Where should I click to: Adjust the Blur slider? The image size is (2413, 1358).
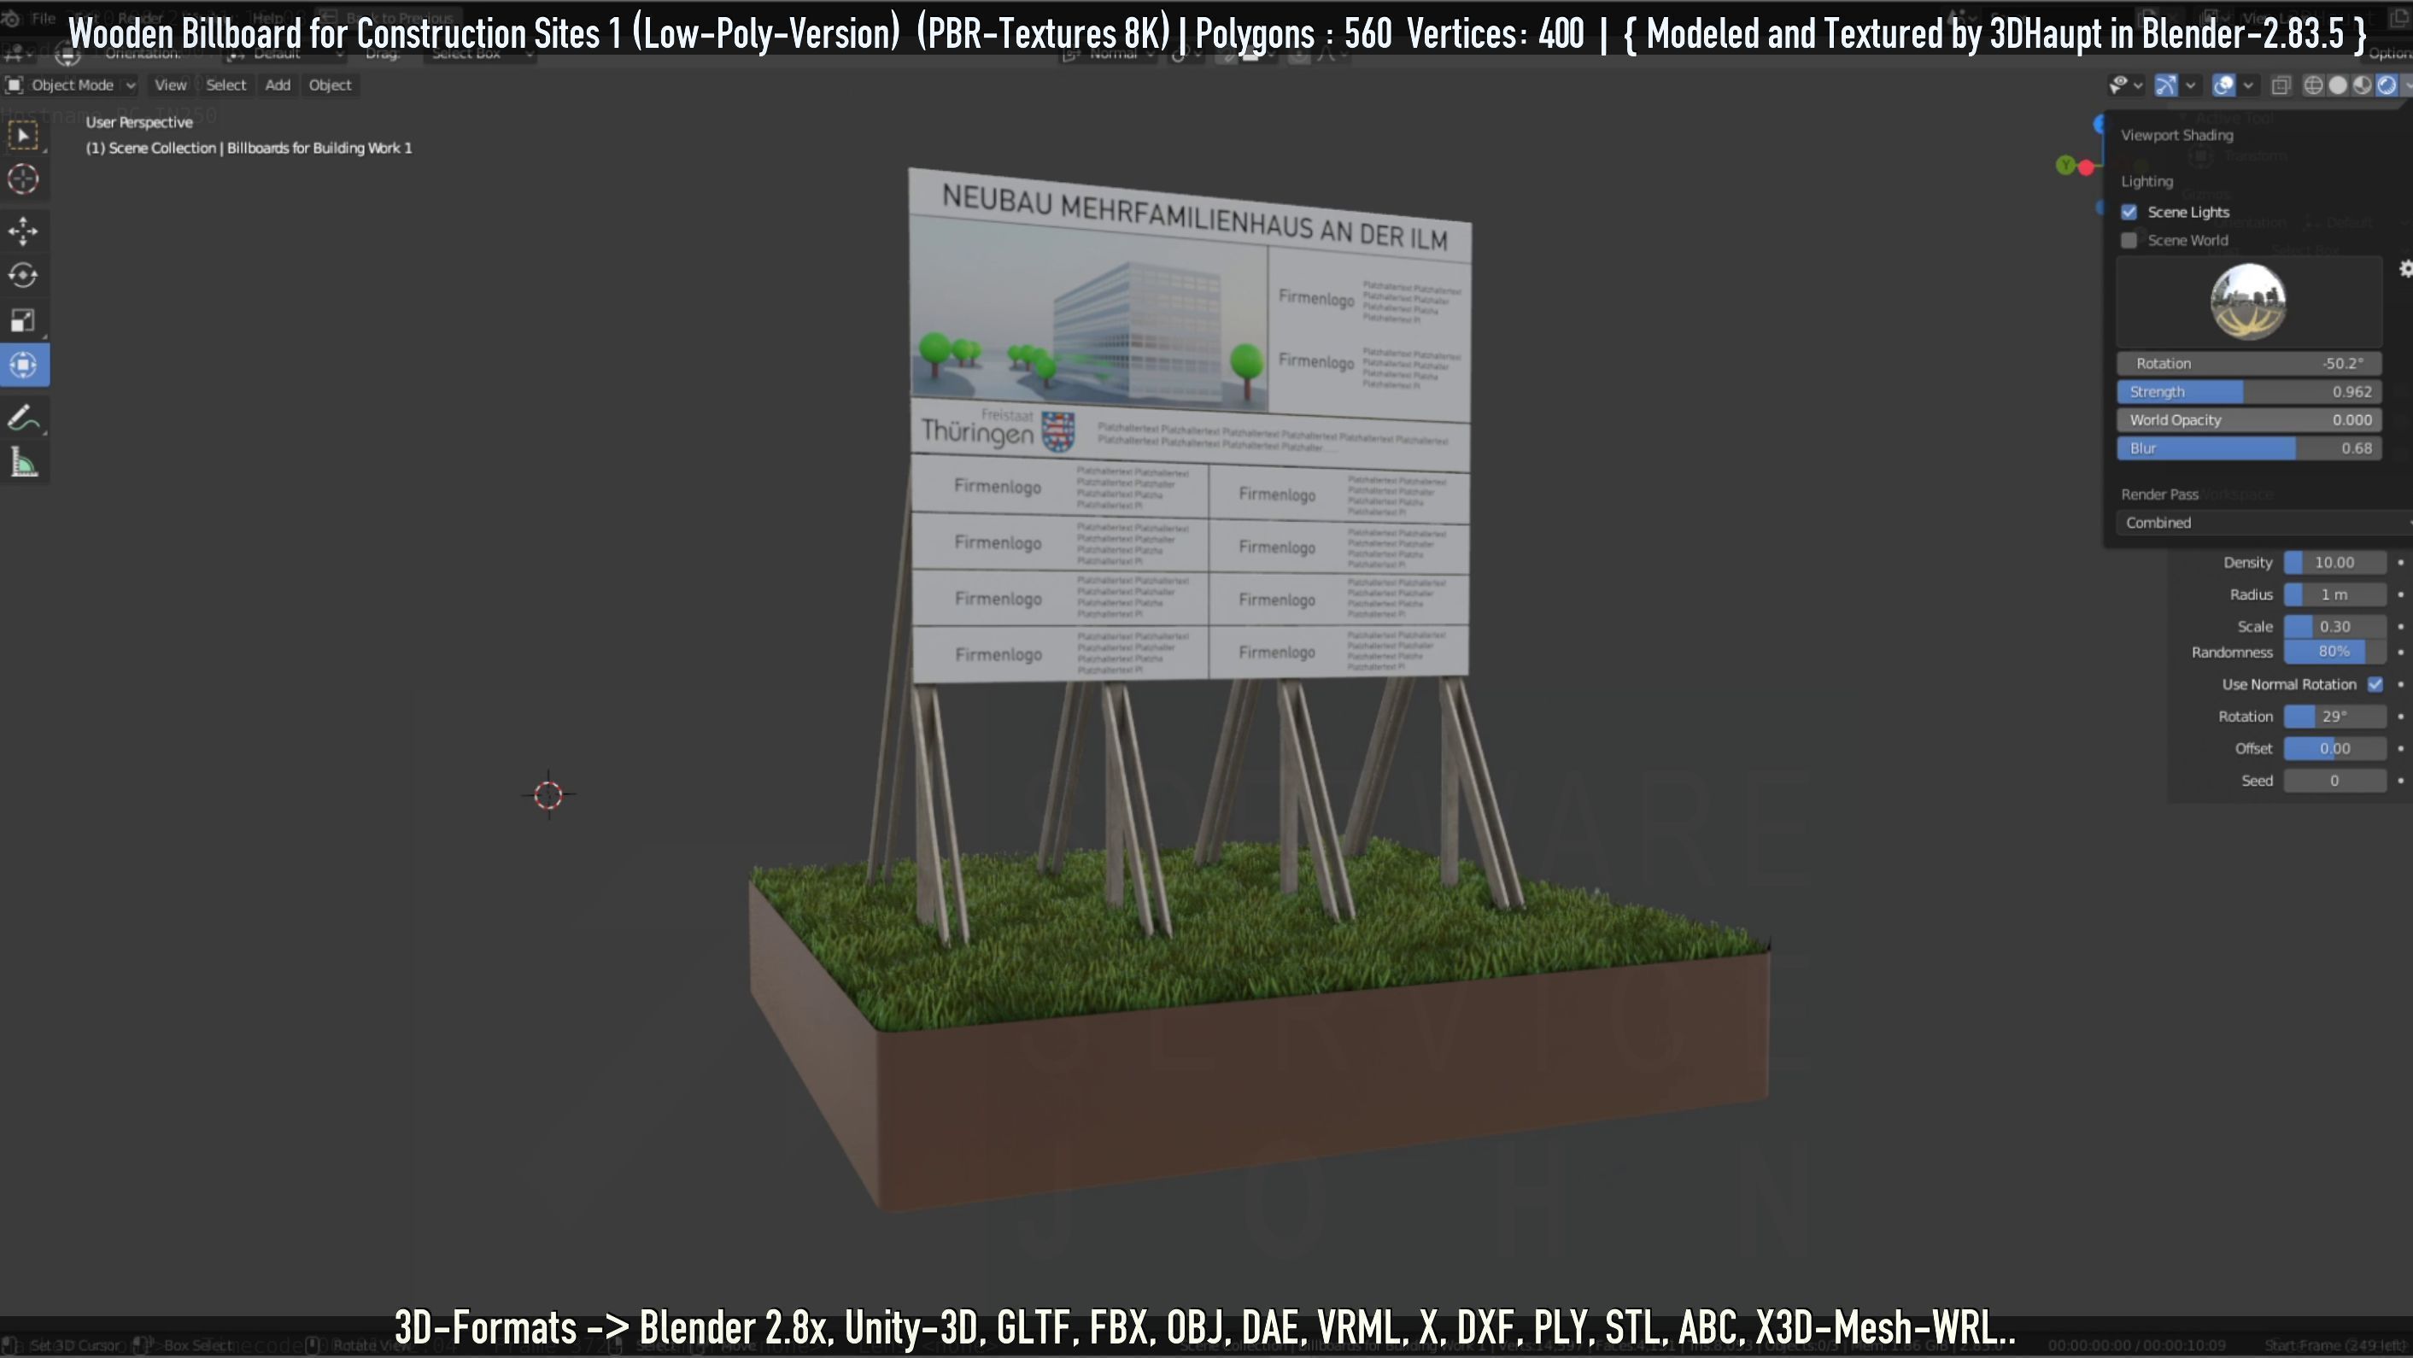[x=2249, y=448]
